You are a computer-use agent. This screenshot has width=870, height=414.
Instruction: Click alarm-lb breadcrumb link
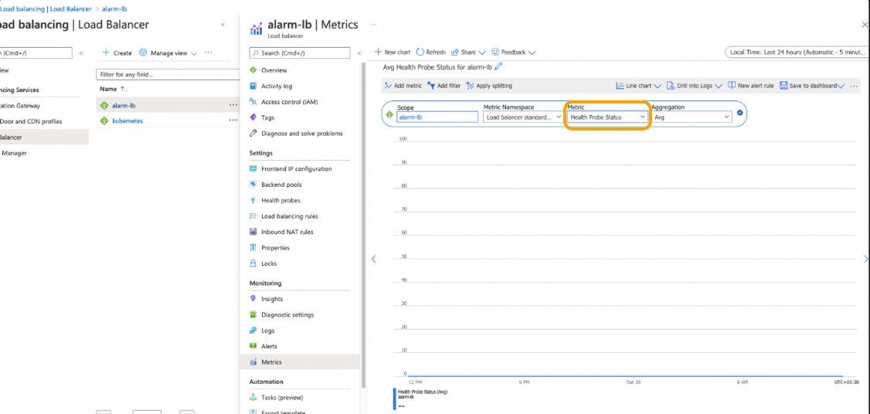tap(114, 8)
